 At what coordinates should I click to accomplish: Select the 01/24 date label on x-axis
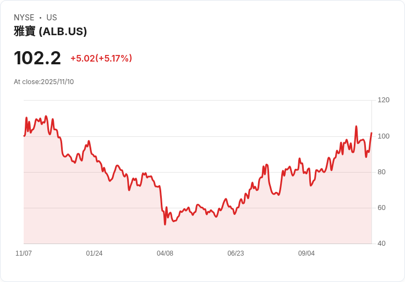[x=94, y=253]
